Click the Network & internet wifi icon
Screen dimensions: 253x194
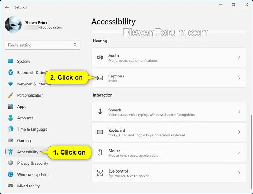(10, 84)
